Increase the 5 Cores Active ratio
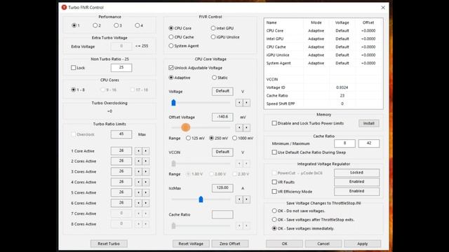449x252 pixels. pos(146,192)
